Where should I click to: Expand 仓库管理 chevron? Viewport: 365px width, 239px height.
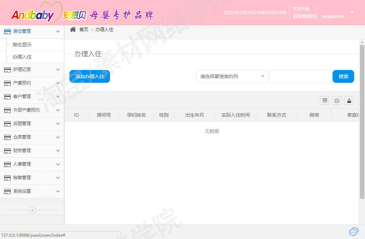58,137
